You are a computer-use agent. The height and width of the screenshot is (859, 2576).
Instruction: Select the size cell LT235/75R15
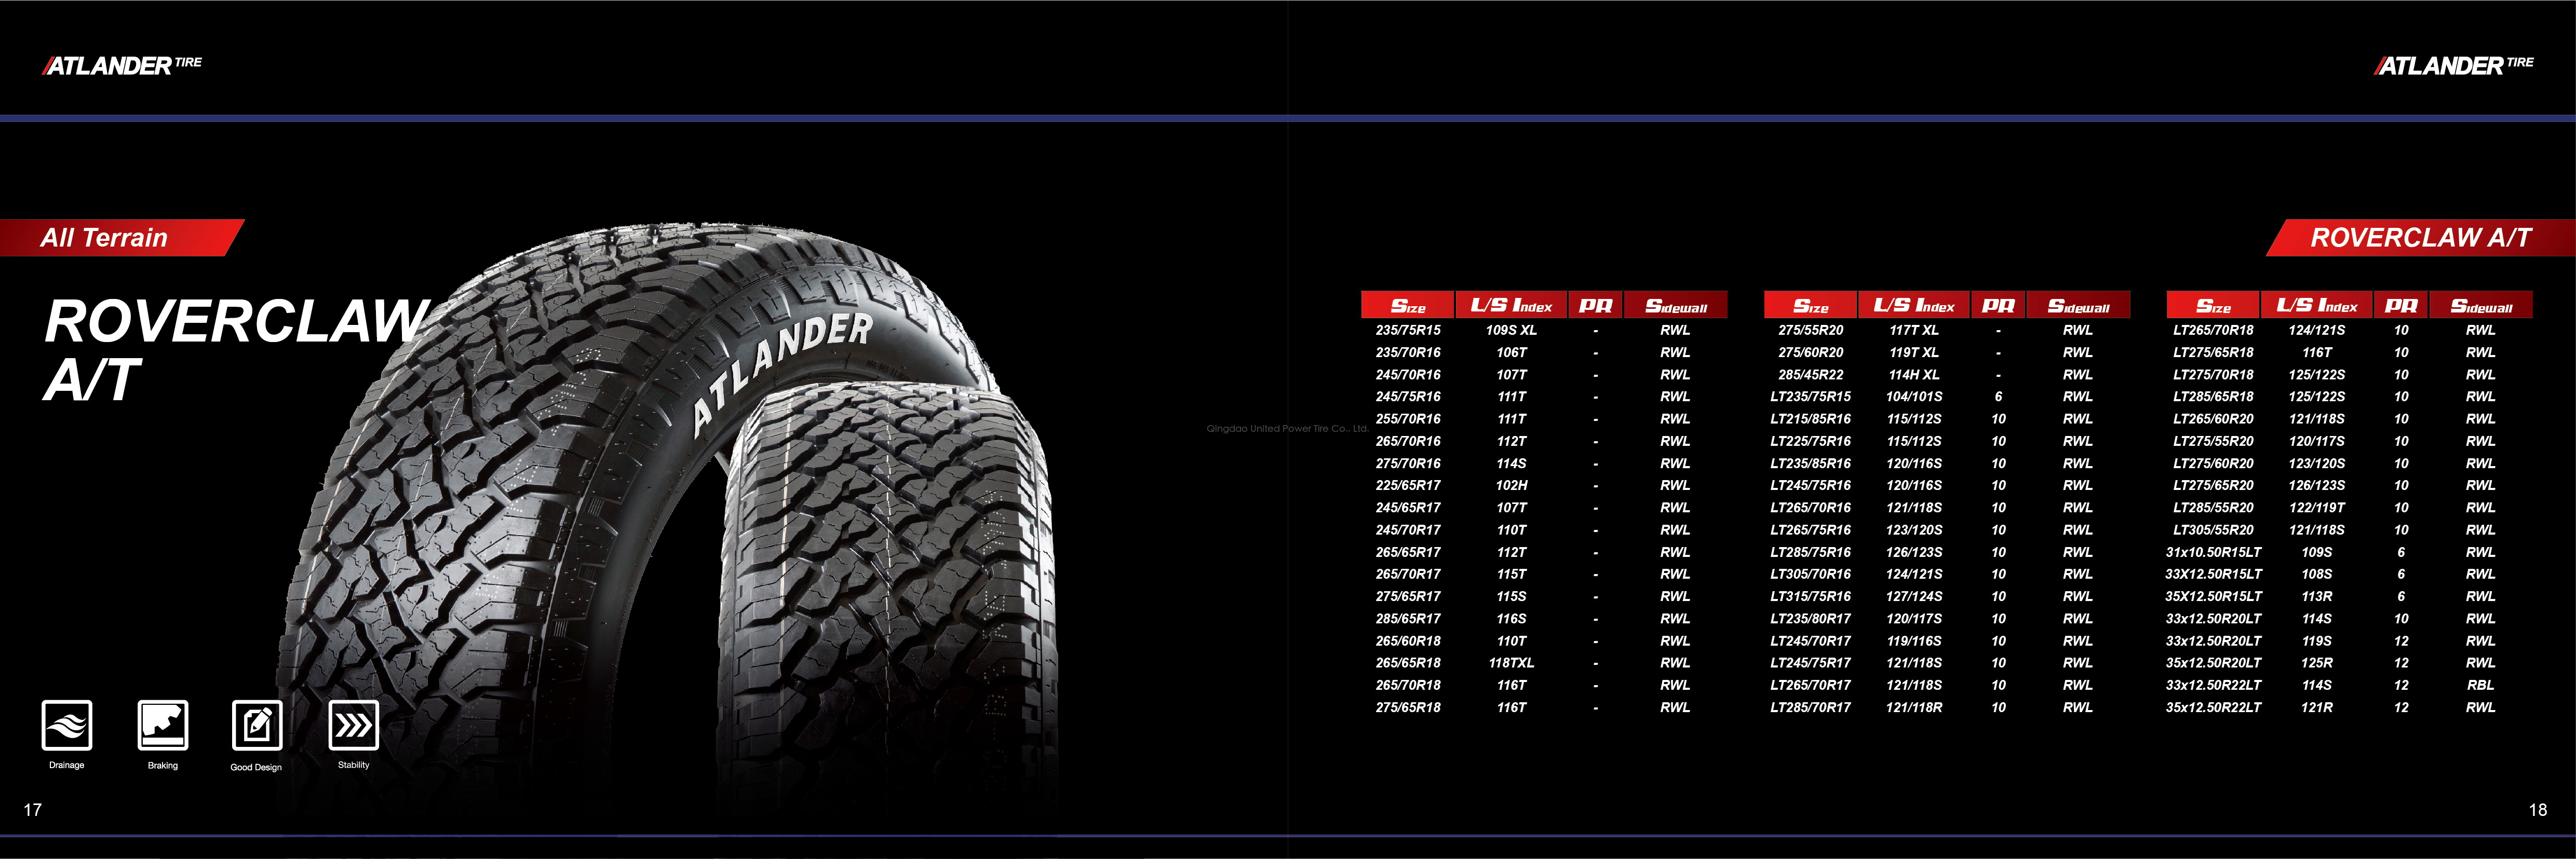coord(1811,396)
